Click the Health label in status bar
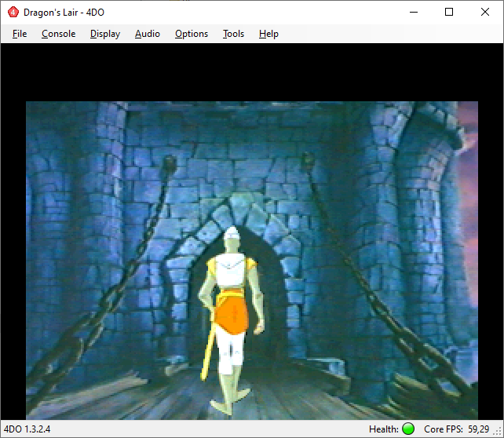The width and height of the screenshot is (504, 438). tap(384, 429)
